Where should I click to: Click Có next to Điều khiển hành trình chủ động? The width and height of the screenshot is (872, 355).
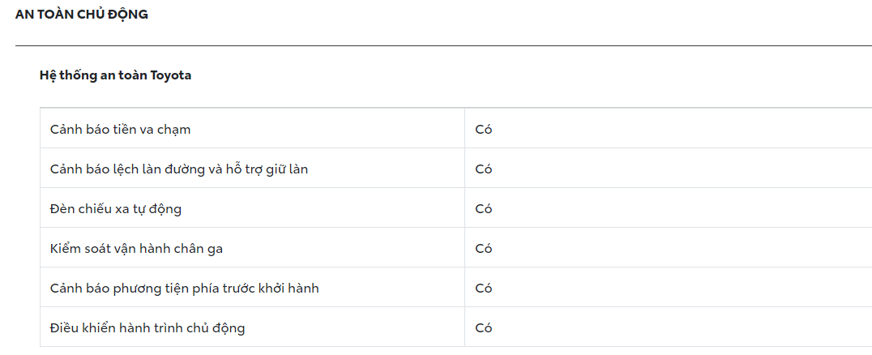484,328
